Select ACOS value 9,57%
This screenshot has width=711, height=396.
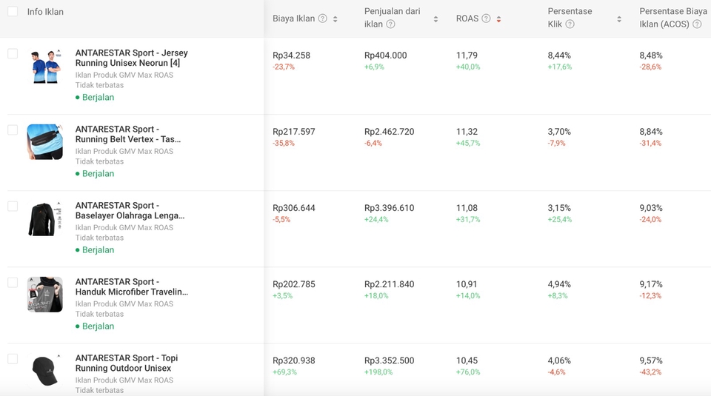(x=651, y=360)
